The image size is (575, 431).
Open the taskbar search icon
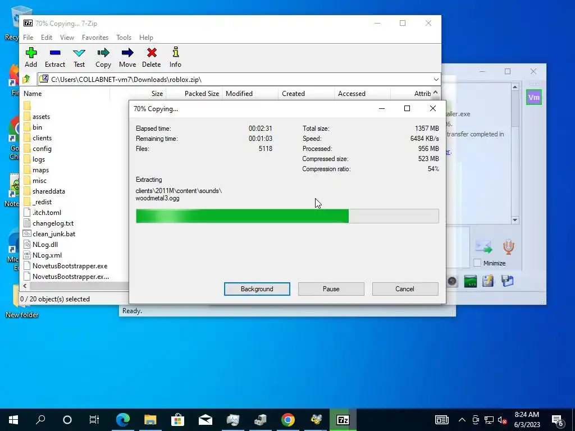pos(40,420)
